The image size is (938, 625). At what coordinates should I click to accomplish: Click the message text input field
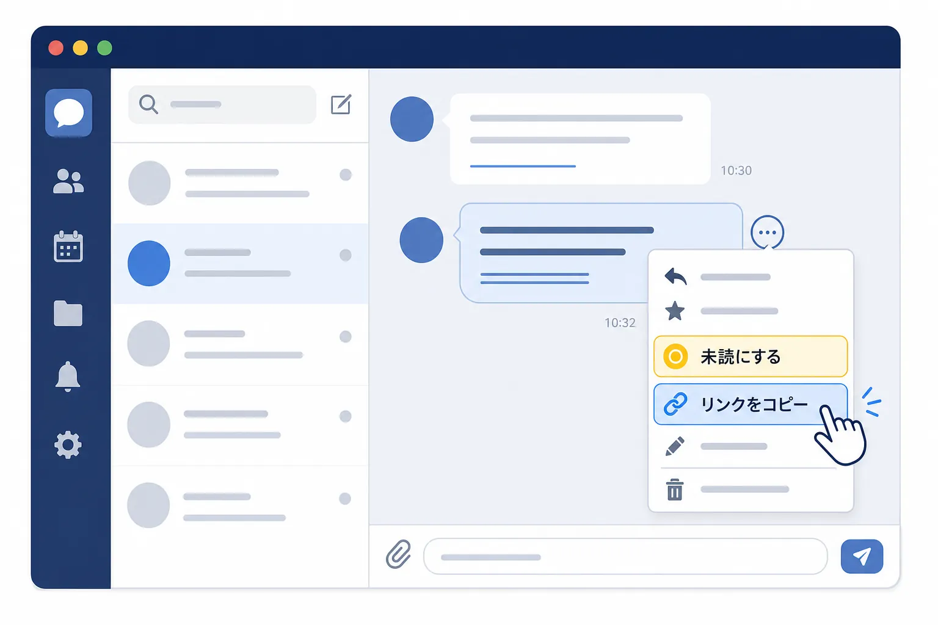pos(625,556)
